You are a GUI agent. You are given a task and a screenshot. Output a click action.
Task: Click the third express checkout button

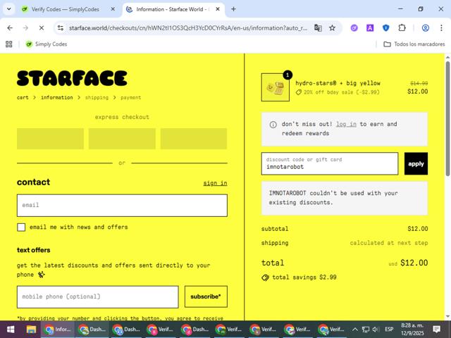[194, 139]
